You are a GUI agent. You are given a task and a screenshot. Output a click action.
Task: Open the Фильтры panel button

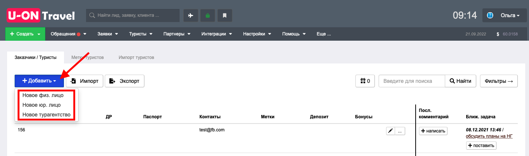pyautogui.click(x=499, y=81)
